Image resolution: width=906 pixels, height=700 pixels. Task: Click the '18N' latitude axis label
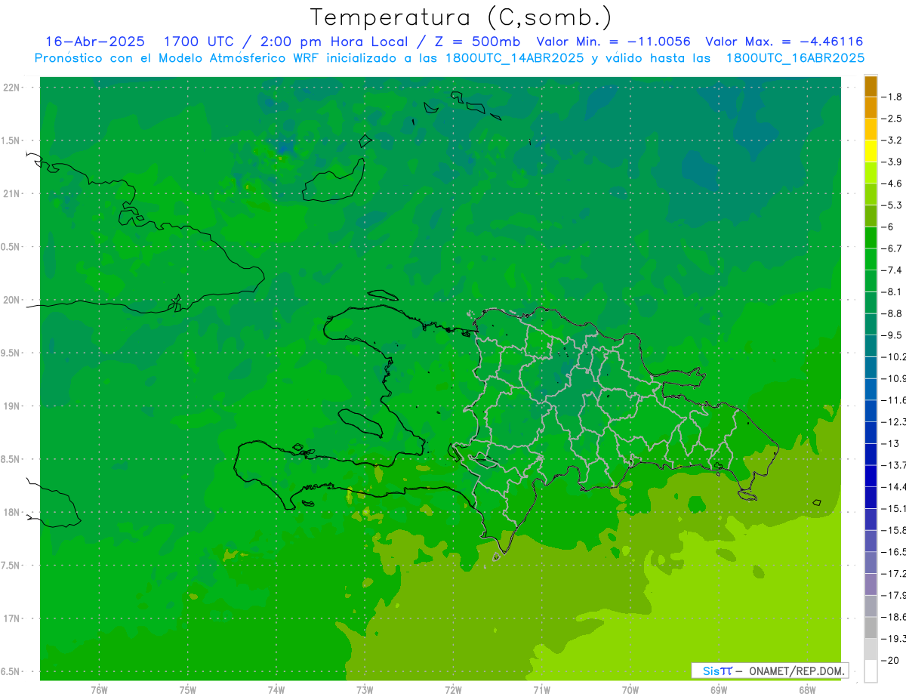pyautogui.click(x=13, y=512)
